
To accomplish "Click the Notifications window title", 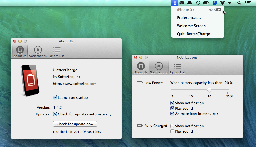I will click(187, 57).
